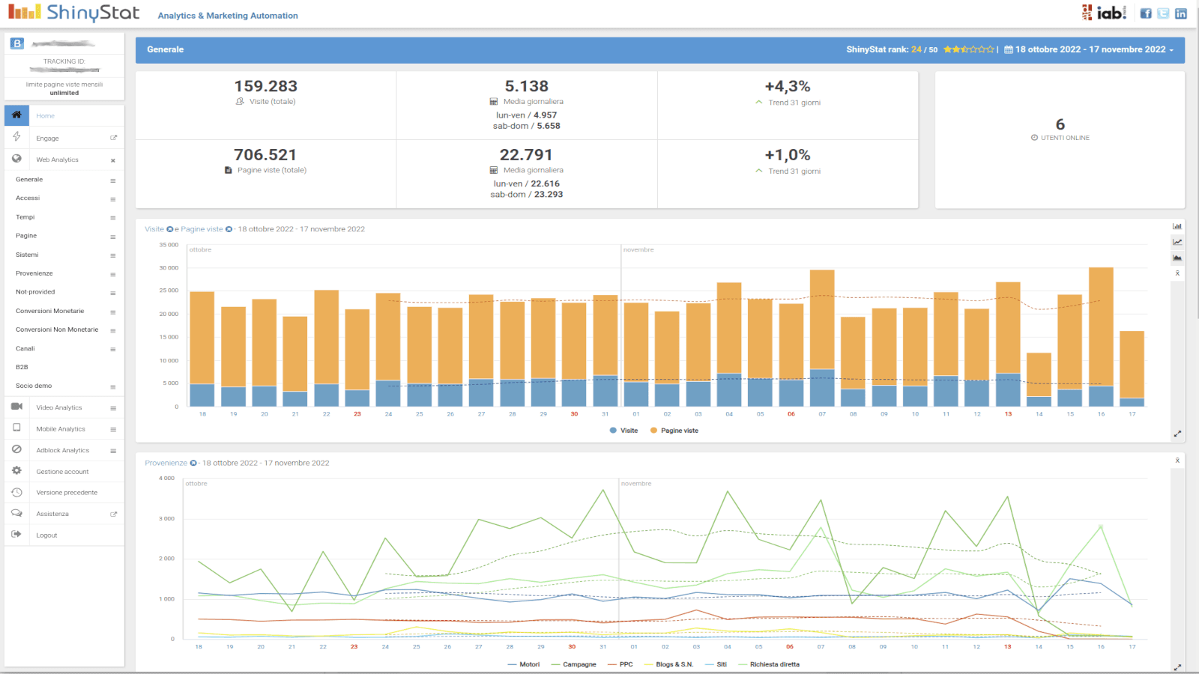Screen dimensions: 1199x674
Task: Open the LinkedIn icon in header
Action: click(x=1181, y=13)
